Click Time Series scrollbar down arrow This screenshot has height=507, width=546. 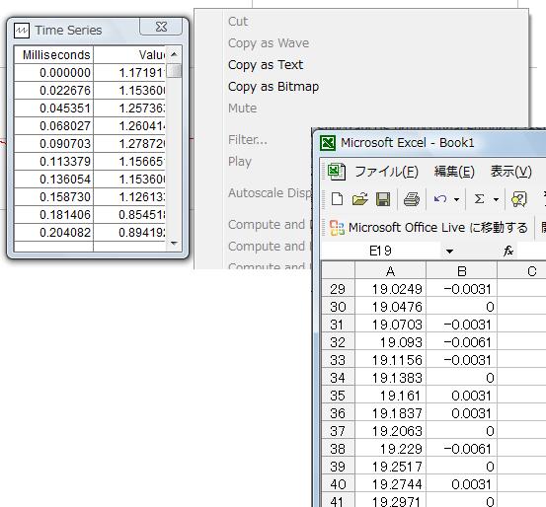coord(174,244)
